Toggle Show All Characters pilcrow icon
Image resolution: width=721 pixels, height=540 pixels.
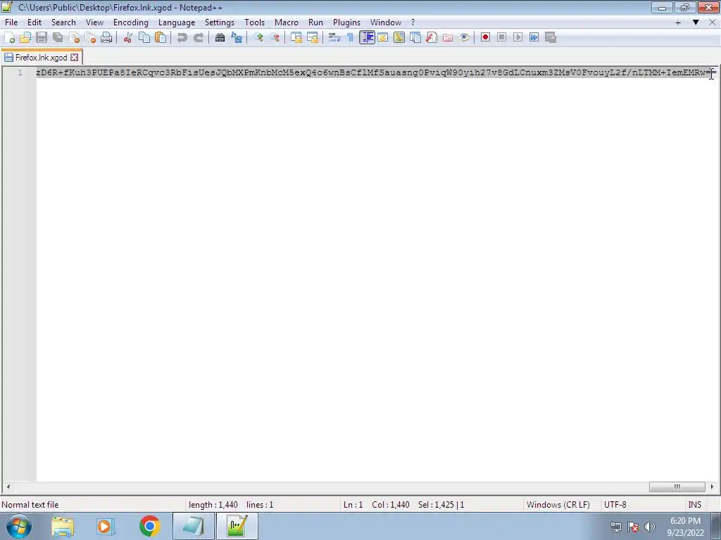351,38
